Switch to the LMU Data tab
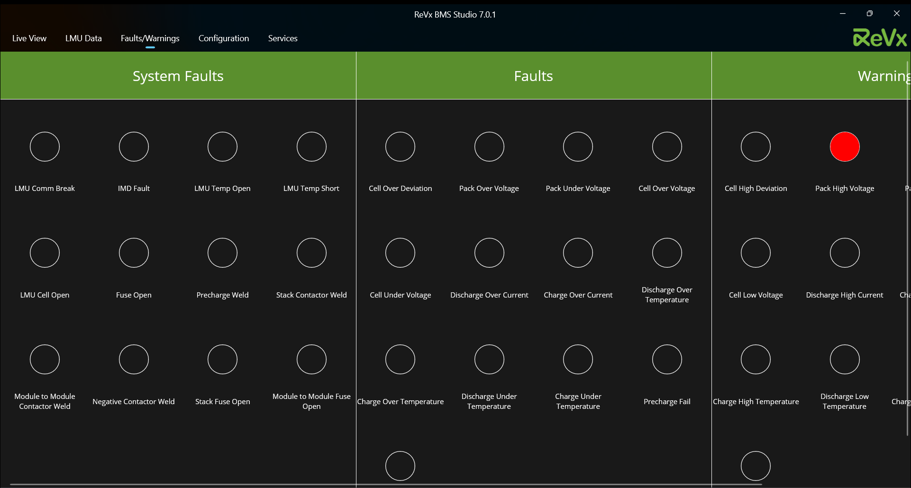This screenshot has height=488, width=911. pyautogui.click(x=83, y=38)
